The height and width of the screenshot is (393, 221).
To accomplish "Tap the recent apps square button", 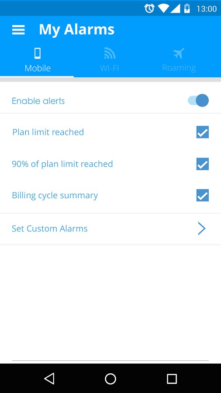I will 172,379.
